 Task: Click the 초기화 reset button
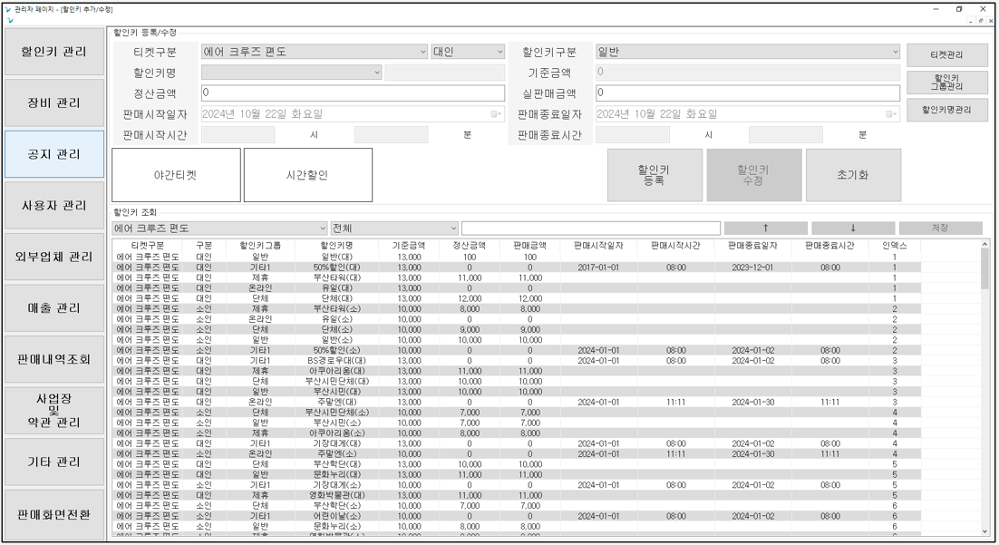[x=852, y=175]
